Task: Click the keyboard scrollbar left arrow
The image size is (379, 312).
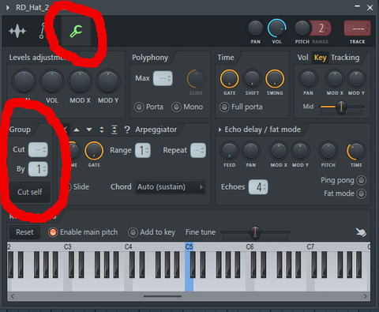Action: 12,296
